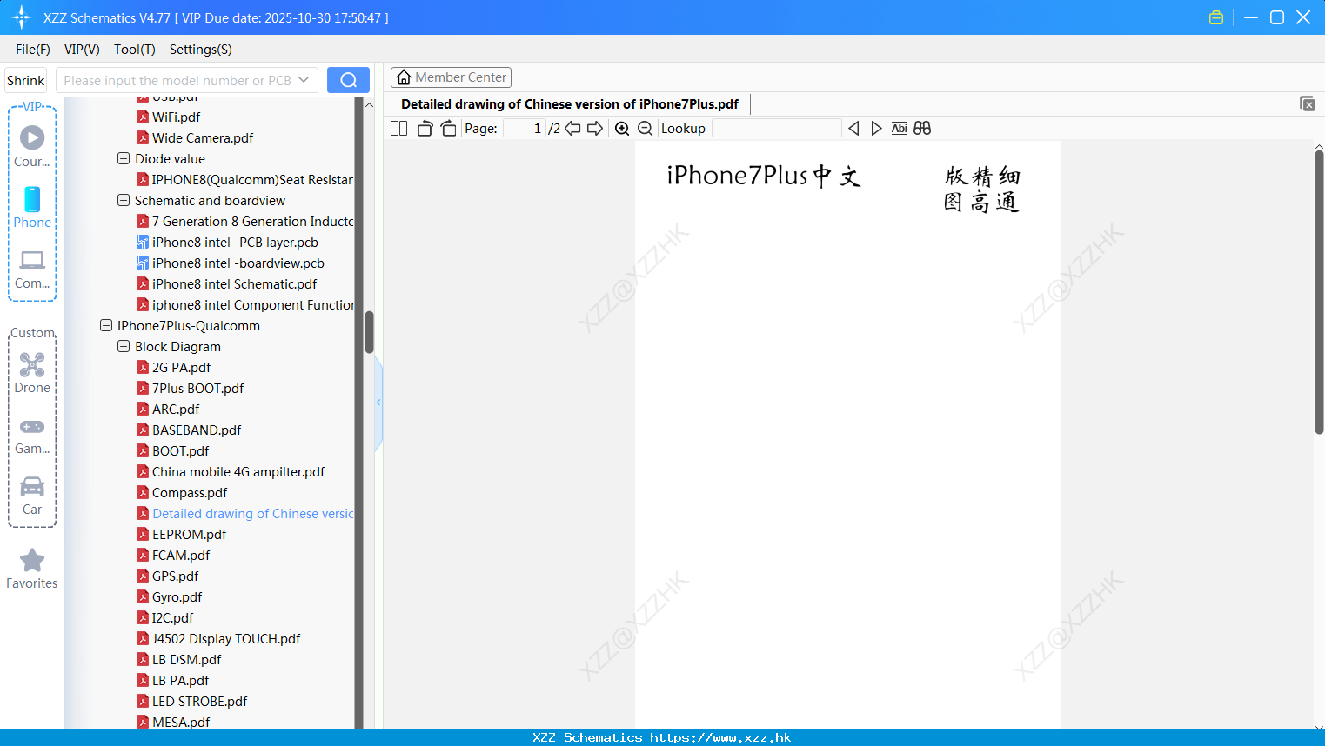
Task: Click the blue search magnifier button
Action: point(348,80)
